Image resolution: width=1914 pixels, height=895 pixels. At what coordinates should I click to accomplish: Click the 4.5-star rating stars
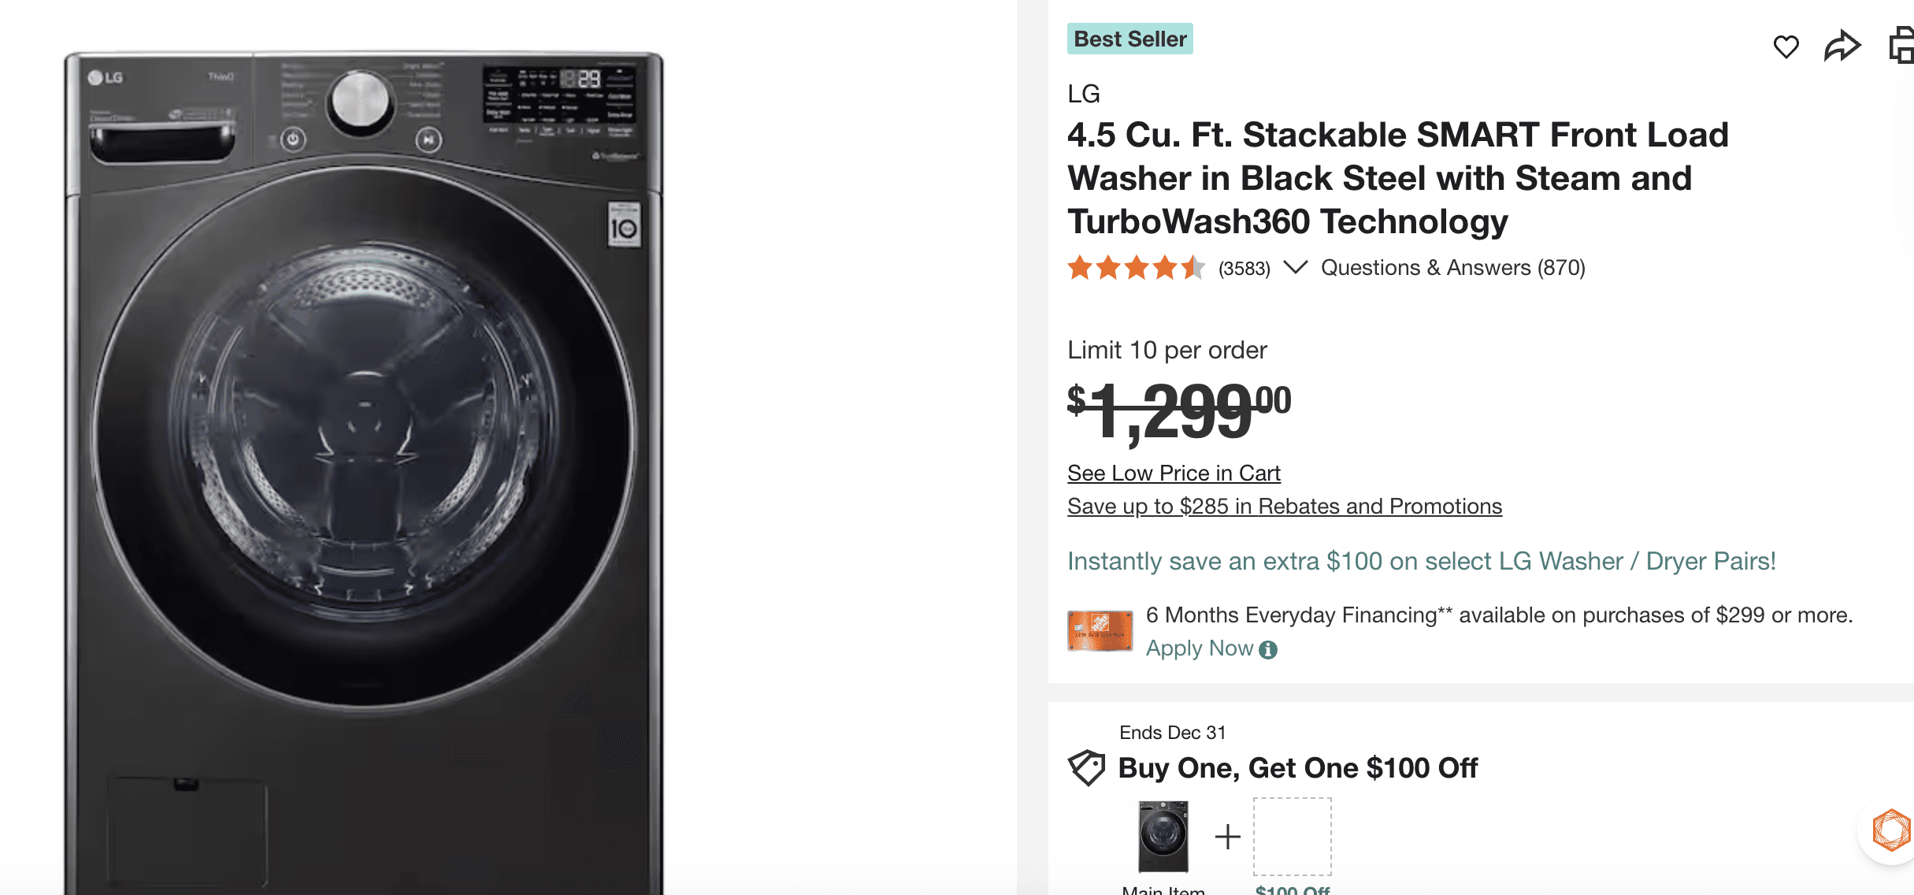point(1137,268)
